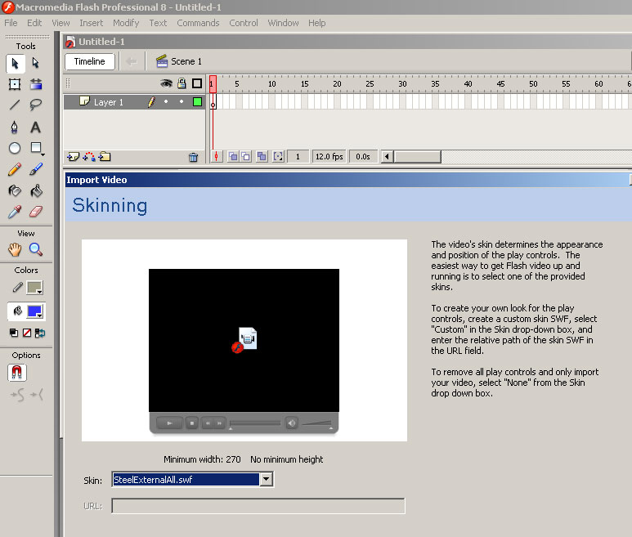Click the skin preview seek bar
Image resolution: width=632 pixels, height=537 pixels.
click(255, 423)
